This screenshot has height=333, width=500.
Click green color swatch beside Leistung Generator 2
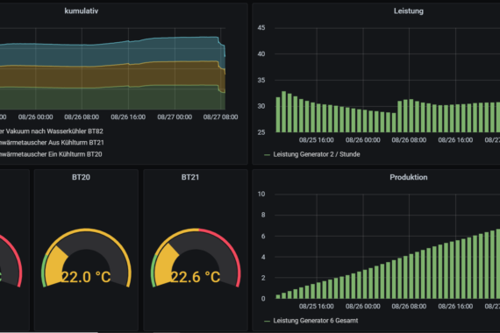click(268, 155)
